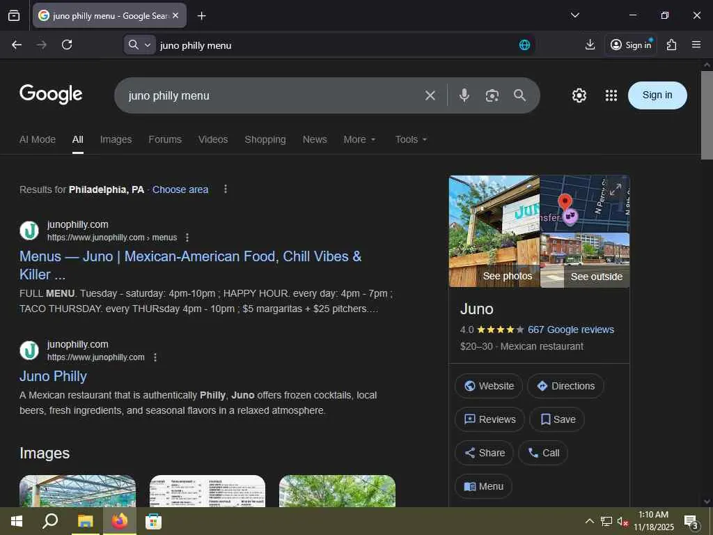
Task: Open the 667 Google reviews link
Action: click(x=571, y=329)
